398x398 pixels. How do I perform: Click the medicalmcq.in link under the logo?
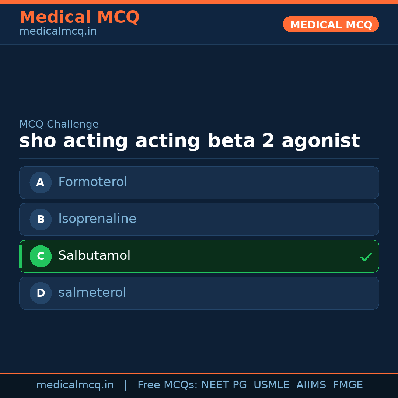click(58, 31)
